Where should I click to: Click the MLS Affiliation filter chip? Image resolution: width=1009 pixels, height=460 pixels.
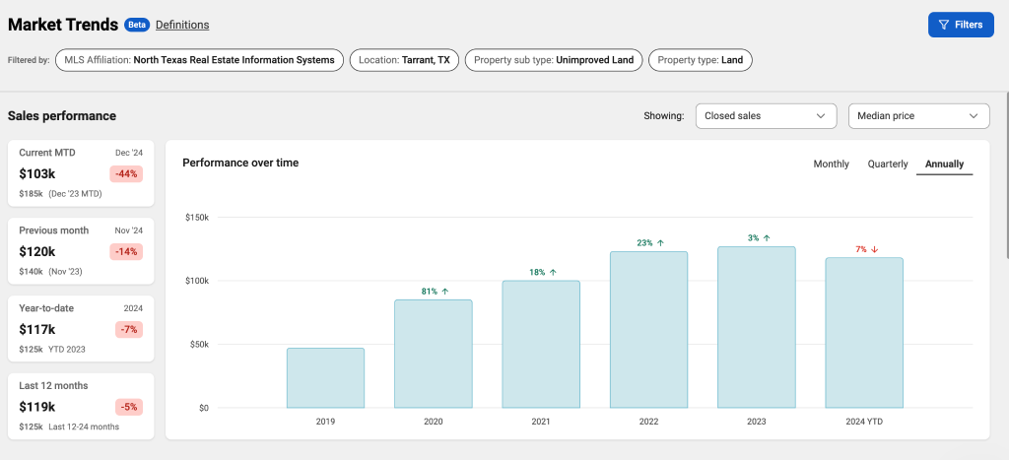pyautogui.click(x=199, y=60)
